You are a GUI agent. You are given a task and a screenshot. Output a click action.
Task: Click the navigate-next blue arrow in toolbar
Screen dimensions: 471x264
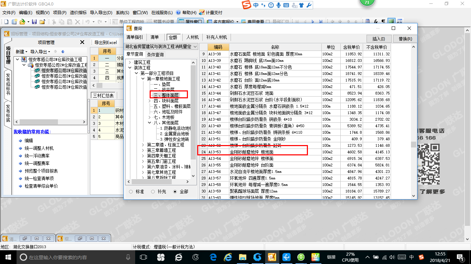pyautogui.click(x=313, y=22)
